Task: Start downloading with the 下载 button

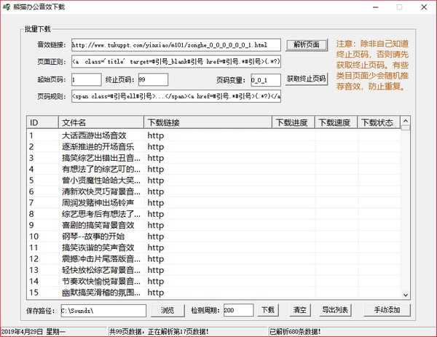Action: pos(268,310)
